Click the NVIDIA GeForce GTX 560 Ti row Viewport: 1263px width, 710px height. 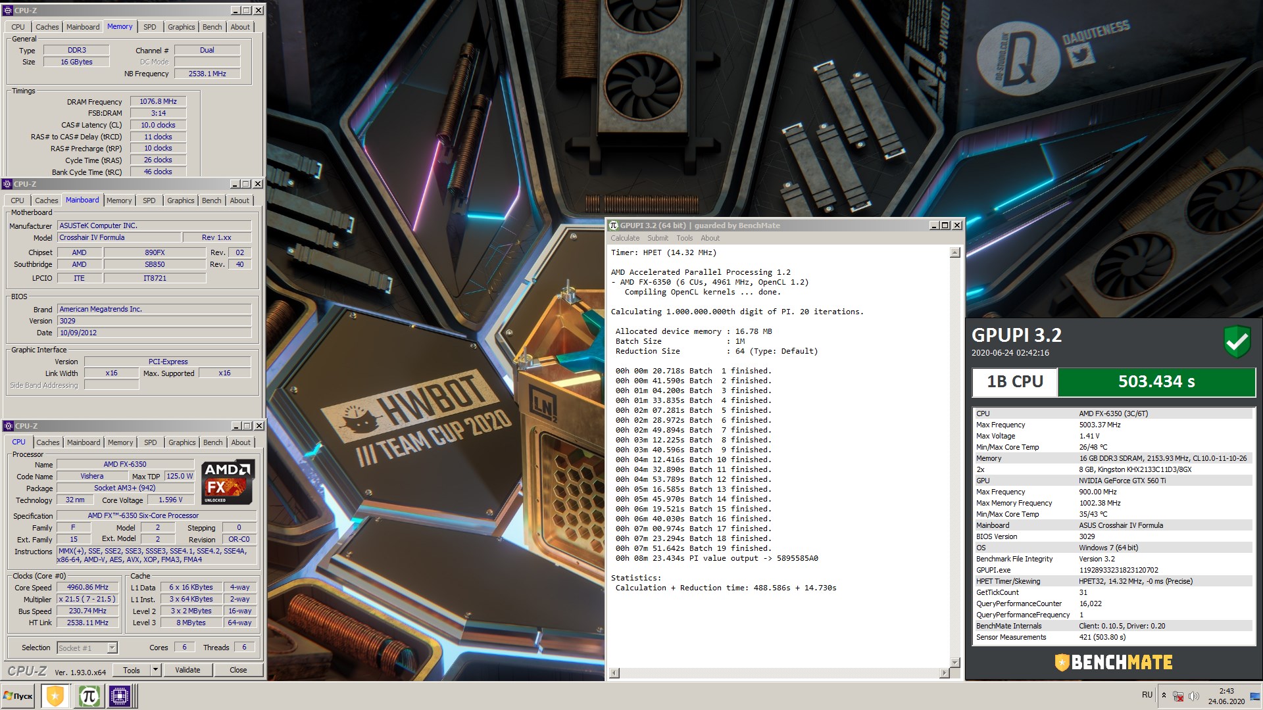coord(1112,481)
